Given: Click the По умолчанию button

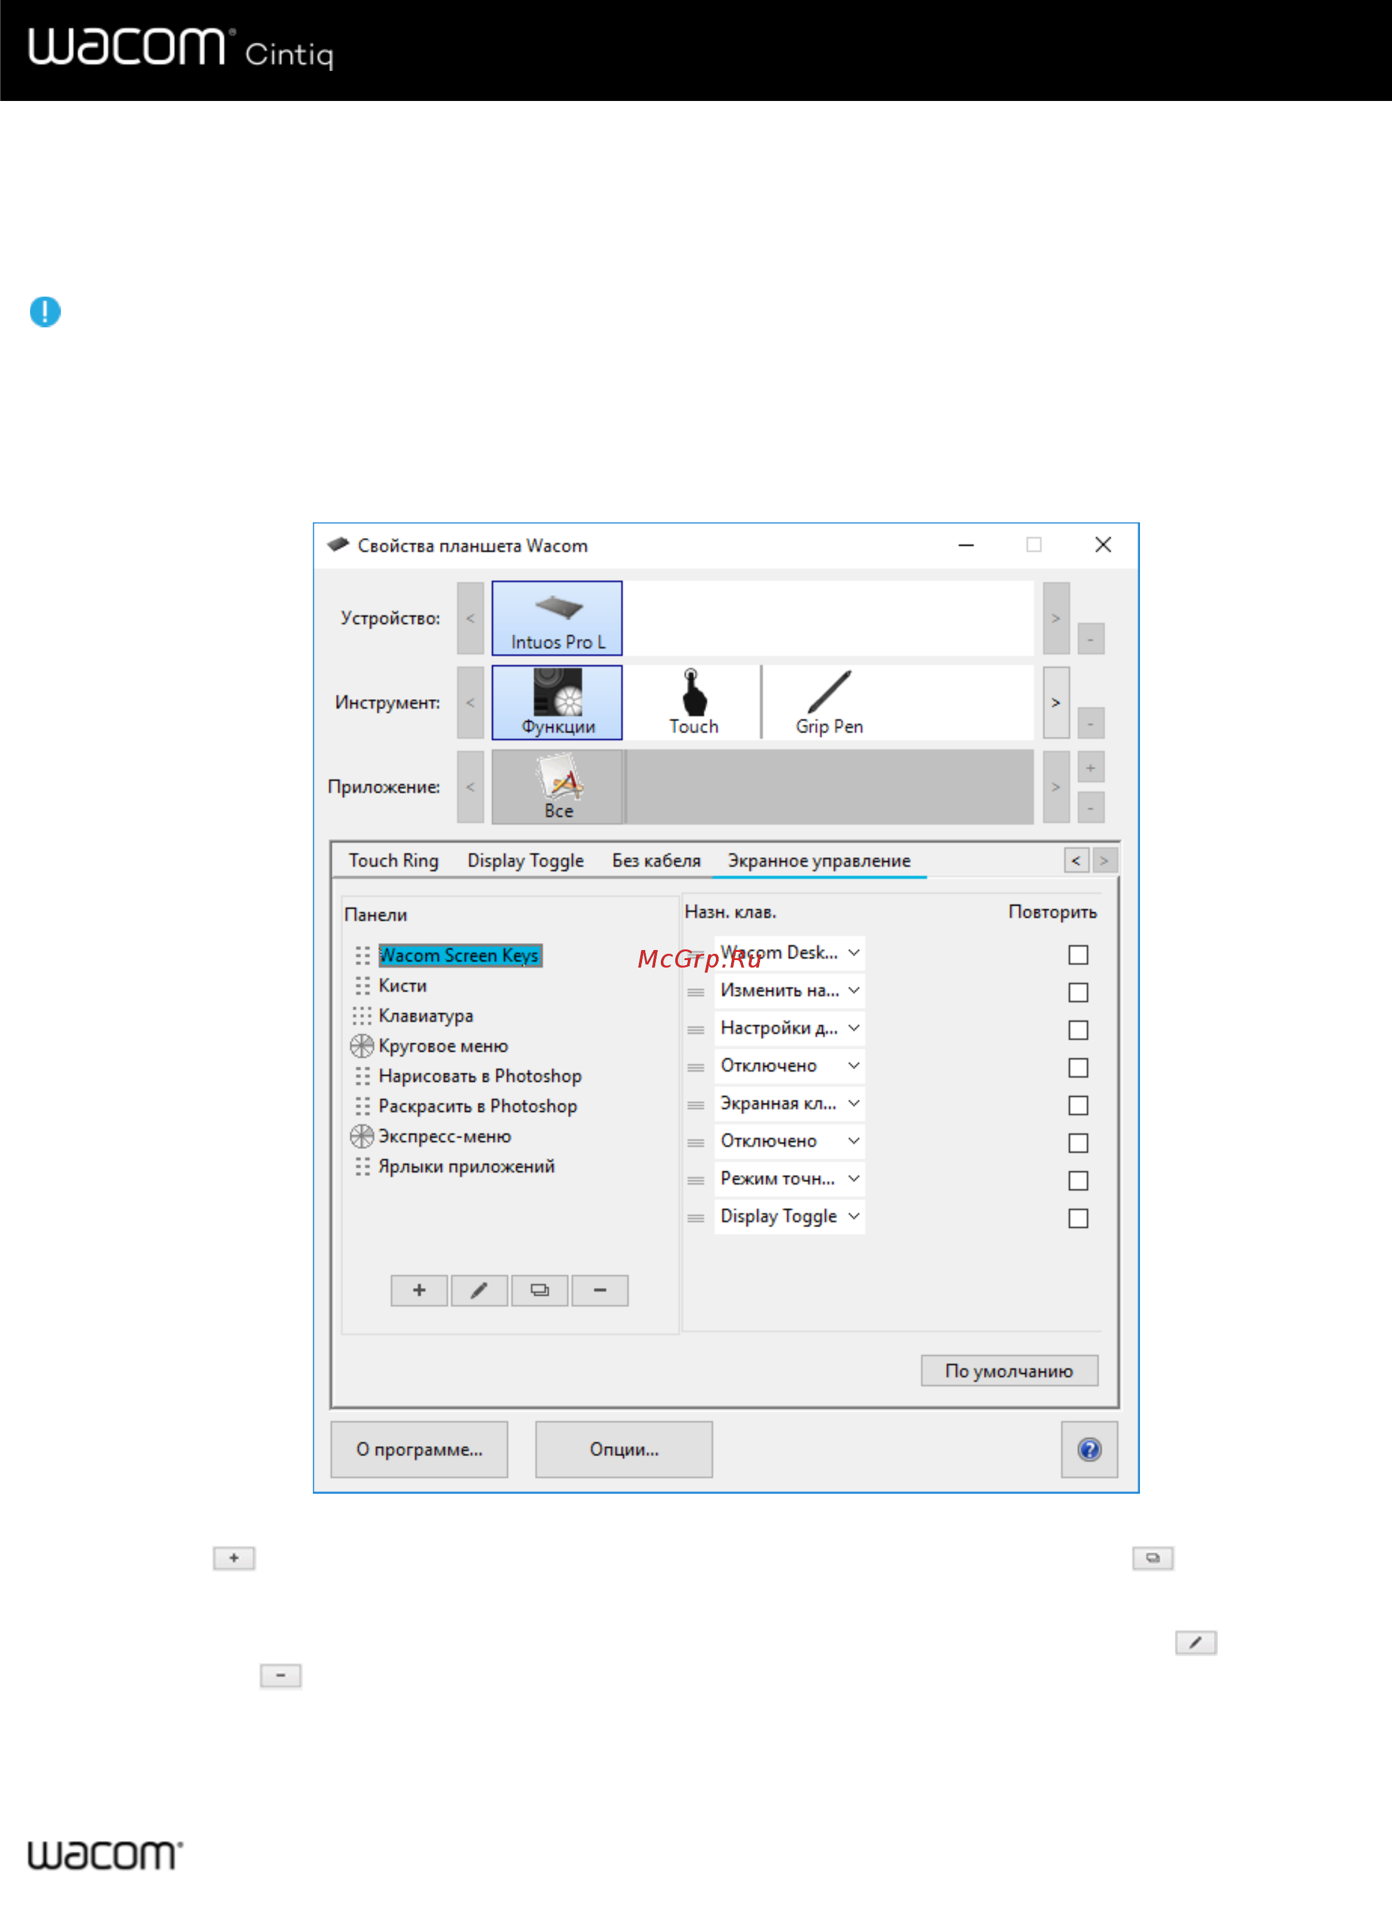Looking at the screenshot, I should [1009, 1371].
